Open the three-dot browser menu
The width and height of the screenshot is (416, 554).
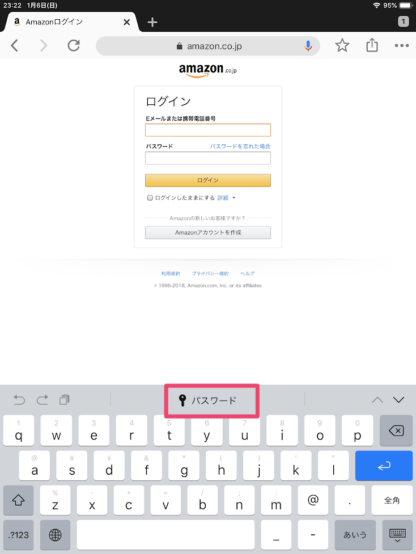(x=402, y=45)
